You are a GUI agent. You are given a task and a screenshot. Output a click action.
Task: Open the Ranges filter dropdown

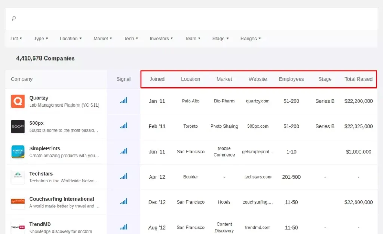251,38
